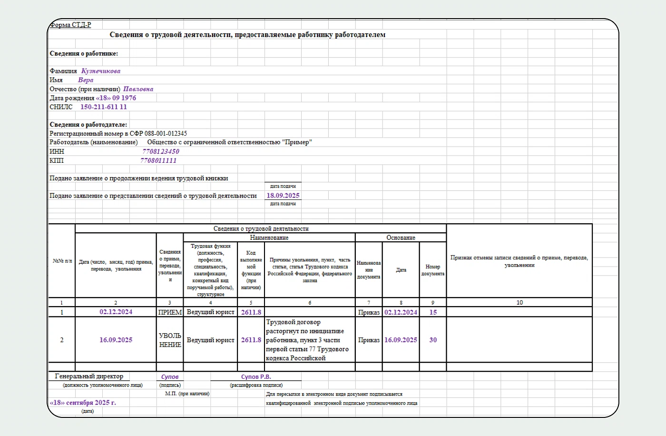Select the table header 'Сведения о трудовой деятельности'

point(261,229)
